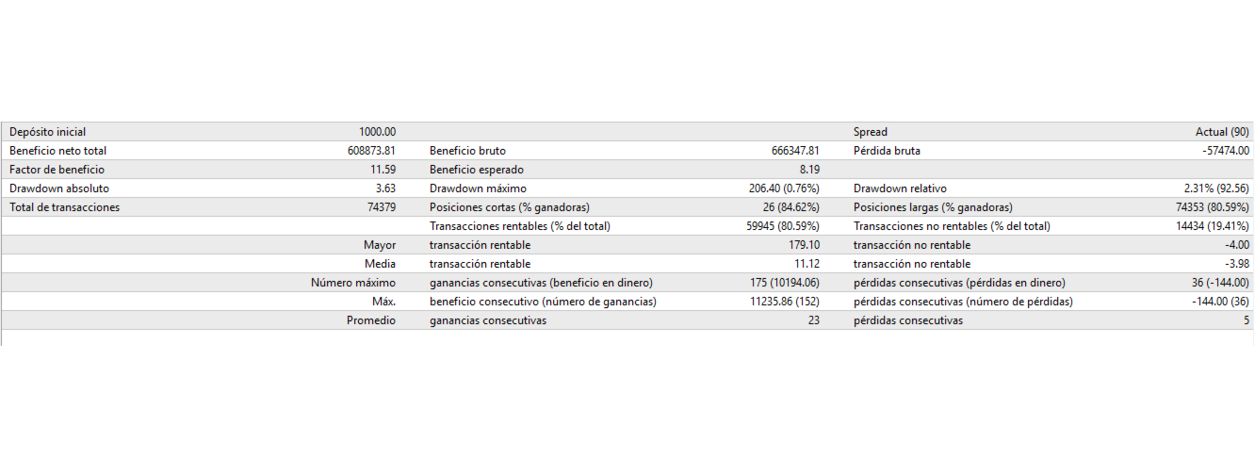Select the Factor de beneficio row label
Image resolution: width=1255 pixels, height=475 pixels.
(x=57, y=170)
